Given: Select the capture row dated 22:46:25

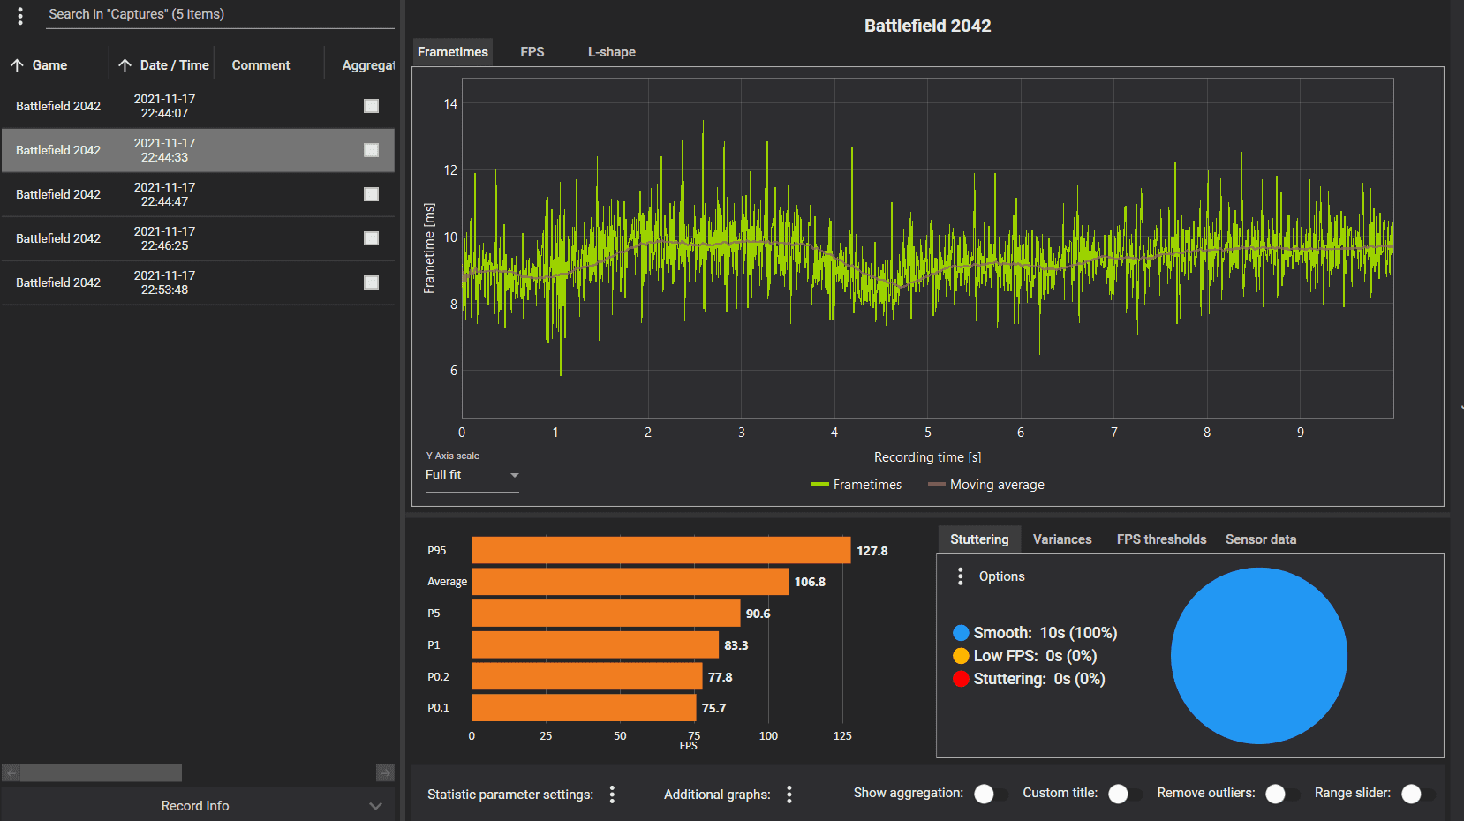Looking at the screenshot, I should click(x=198, y=238).
